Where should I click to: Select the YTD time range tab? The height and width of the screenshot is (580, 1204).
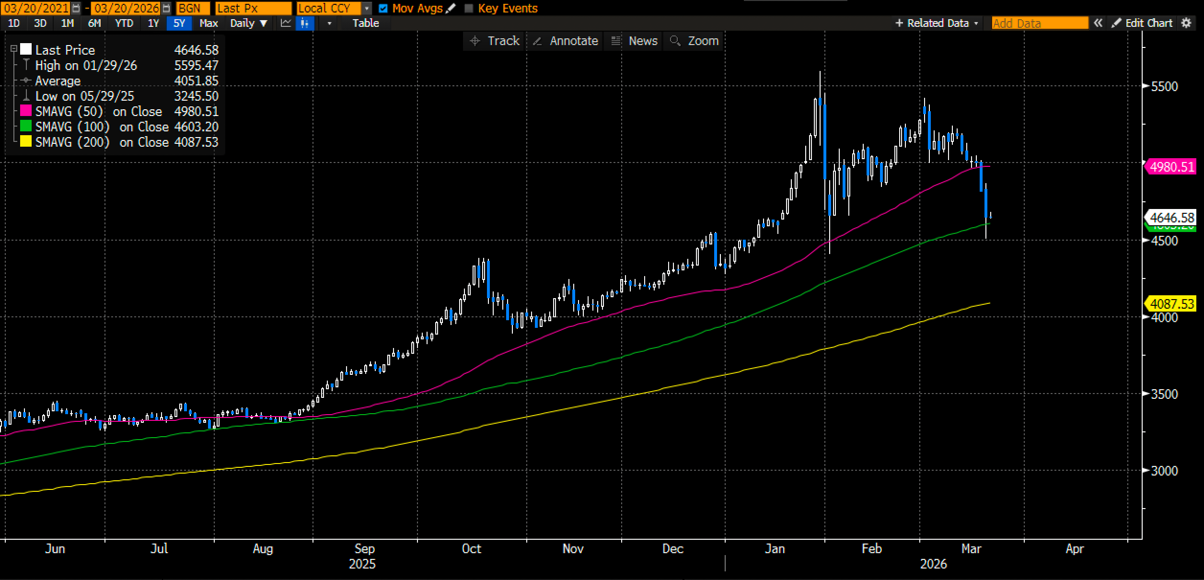124,23
